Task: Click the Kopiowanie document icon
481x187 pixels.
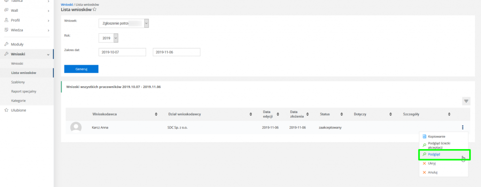Action: click(x=424, y=136)
